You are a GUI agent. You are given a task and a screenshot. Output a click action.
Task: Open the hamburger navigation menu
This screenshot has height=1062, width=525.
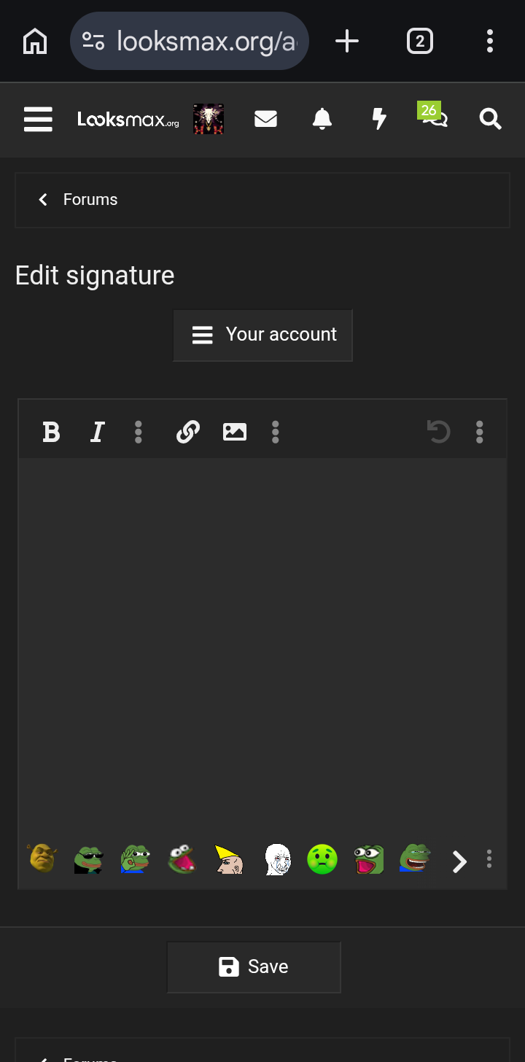38,119
